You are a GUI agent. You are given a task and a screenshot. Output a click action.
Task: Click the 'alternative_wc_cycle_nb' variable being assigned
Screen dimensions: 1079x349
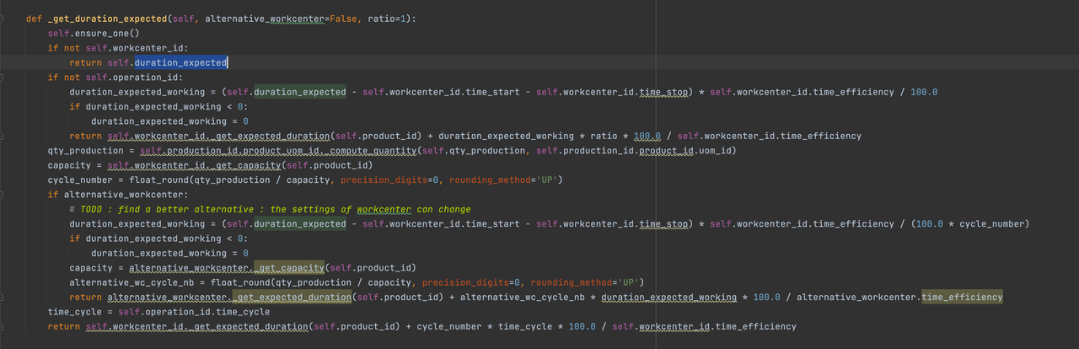(x=132, y=282)
